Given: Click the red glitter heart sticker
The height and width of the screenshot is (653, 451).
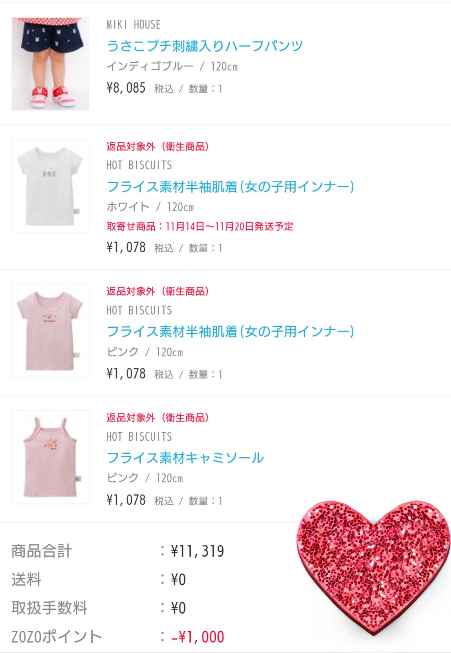Looking at the screenshot, I should 373,565.
